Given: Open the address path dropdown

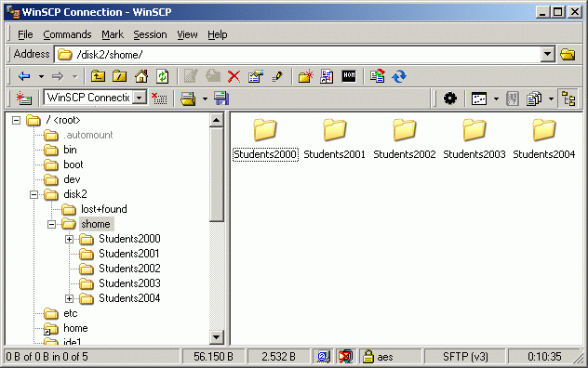Looking at the screenshot, I should point(547,55).
